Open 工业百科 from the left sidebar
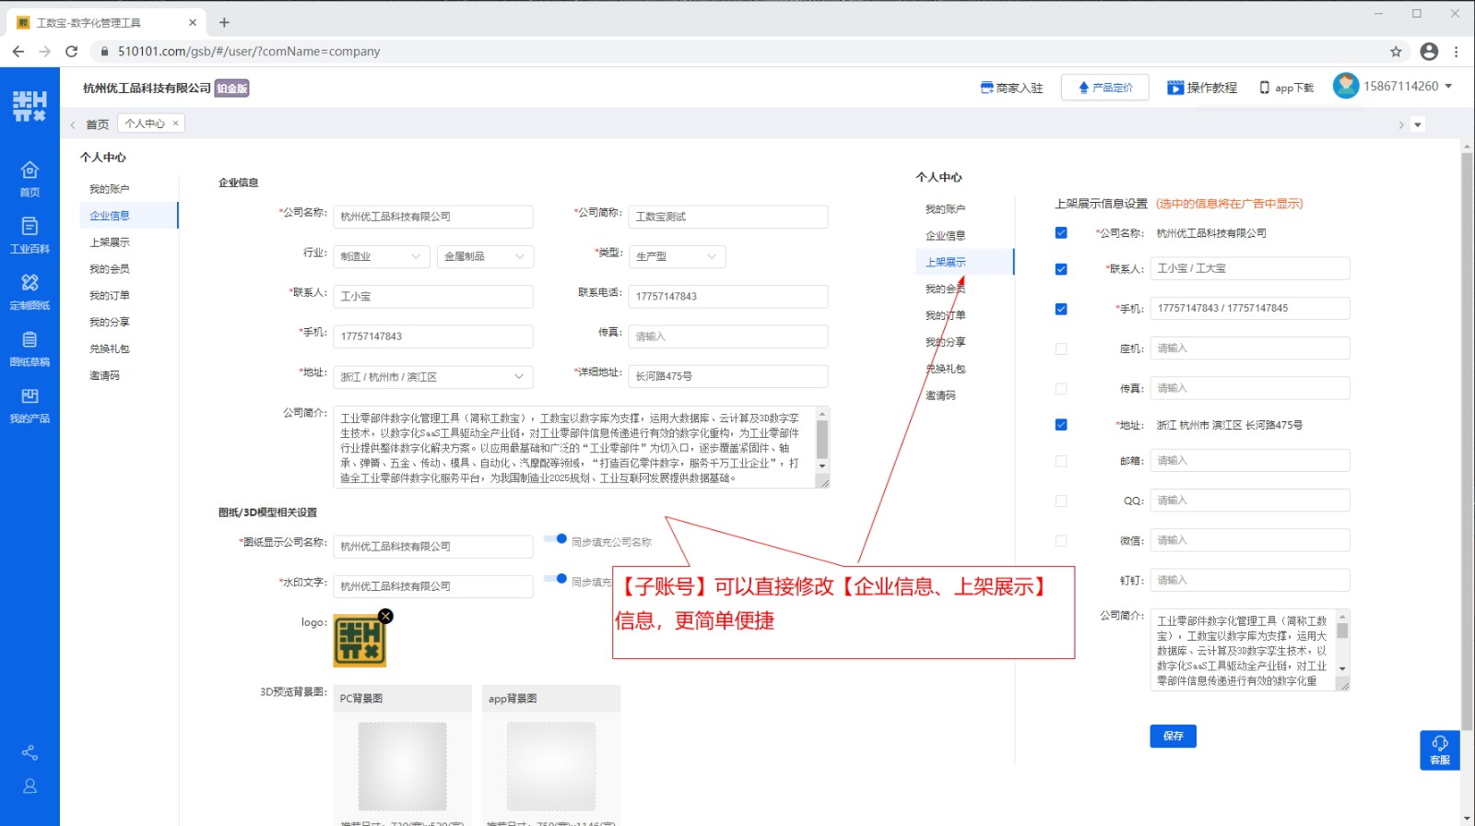Screen dimensions: 1475x826 click(29, 234)
